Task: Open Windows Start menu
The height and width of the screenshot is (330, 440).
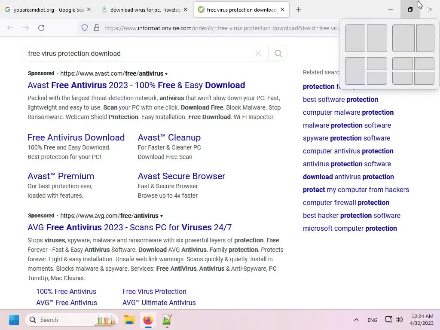Action: click(14, 320)
